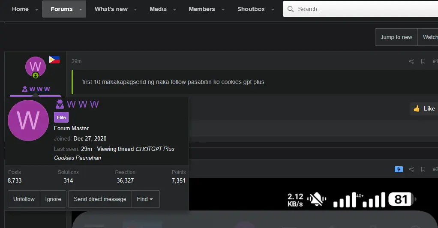Bookmark post #2
The height and width of the screenshot is (228, 438).
pyautogui.click(x=423, y=169)
